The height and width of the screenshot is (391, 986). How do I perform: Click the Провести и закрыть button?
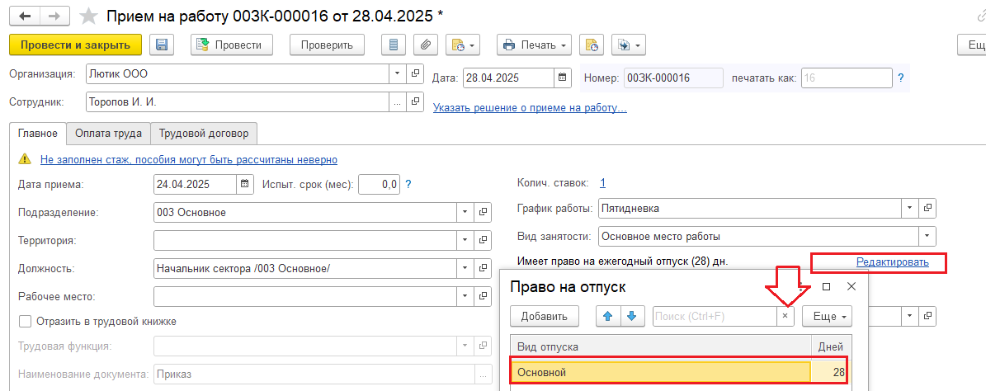click(x=75, y=45)
